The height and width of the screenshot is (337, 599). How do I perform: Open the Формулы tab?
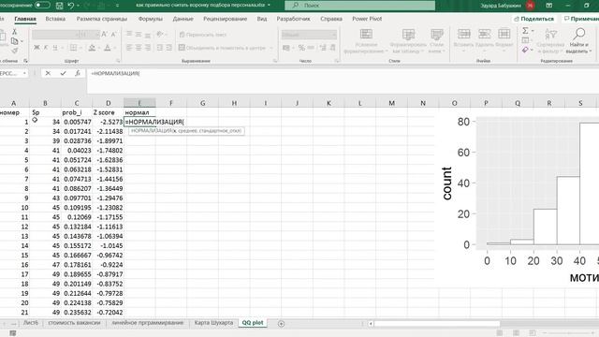tap(150, 19)
